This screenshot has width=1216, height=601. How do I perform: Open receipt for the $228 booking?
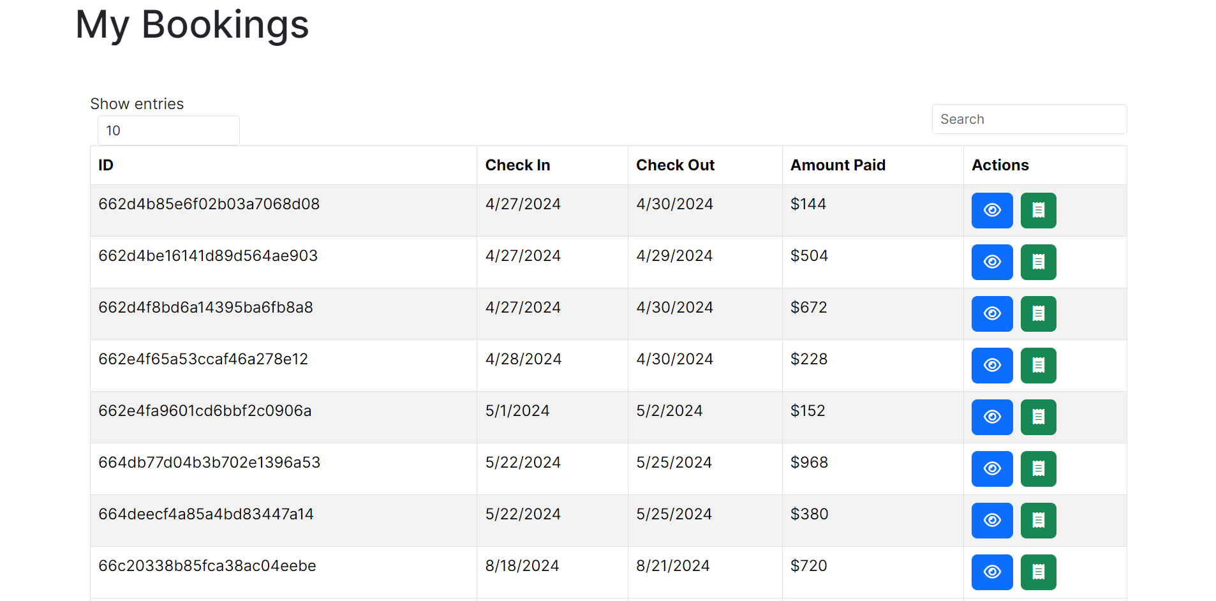[x=1038, y=366]
